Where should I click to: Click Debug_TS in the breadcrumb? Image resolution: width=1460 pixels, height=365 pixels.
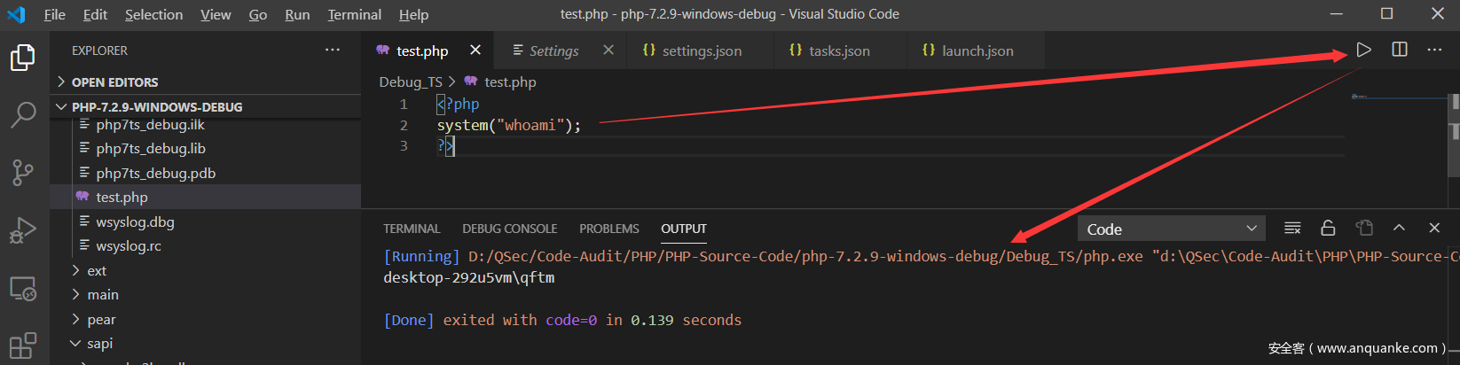410,82
